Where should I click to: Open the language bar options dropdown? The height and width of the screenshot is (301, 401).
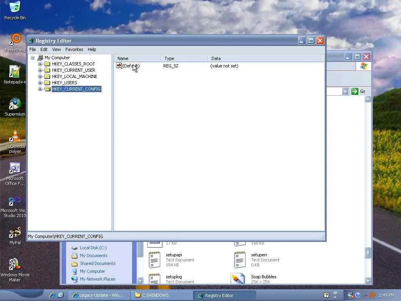pos(335,297)
